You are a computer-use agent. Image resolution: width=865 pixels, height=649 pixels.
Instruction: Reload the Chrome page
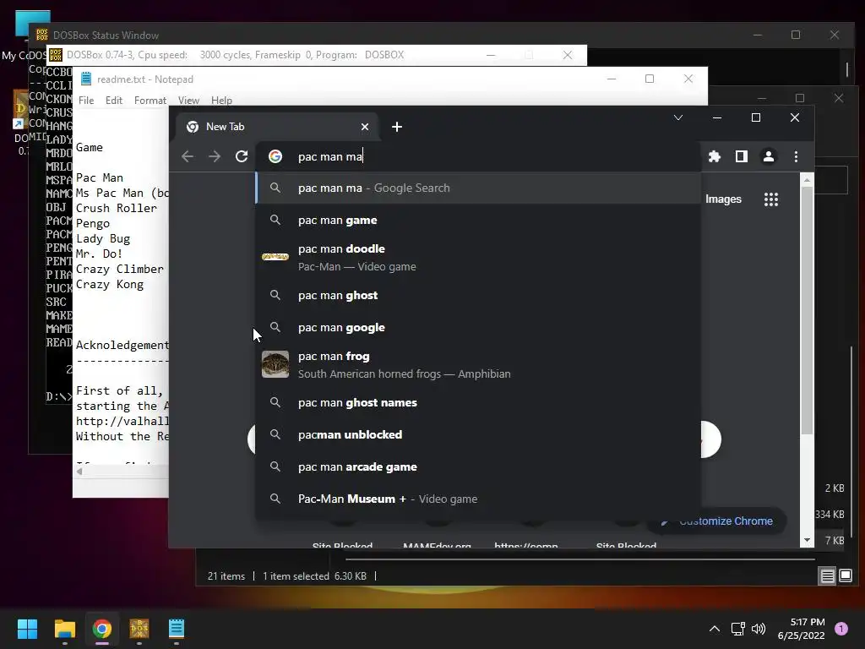(242, 156)
